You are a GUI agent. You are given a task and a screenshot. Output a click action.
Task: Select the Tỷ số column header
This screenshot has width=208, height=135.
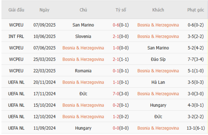tap(121, 10)
